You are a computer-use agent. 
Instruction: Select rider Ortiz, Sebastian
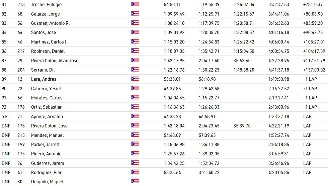point(47,107)
